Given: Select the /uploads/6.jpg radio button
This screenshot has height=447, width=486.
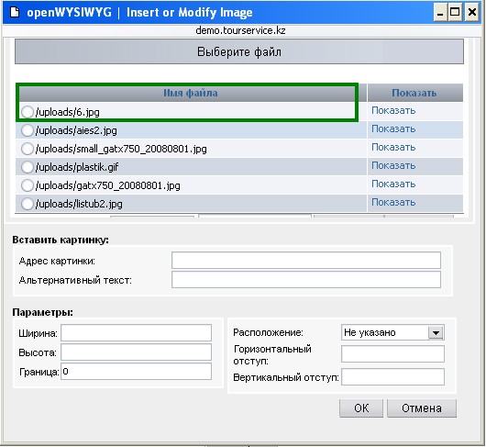Looking at the screenshot, I should point(28,112).
